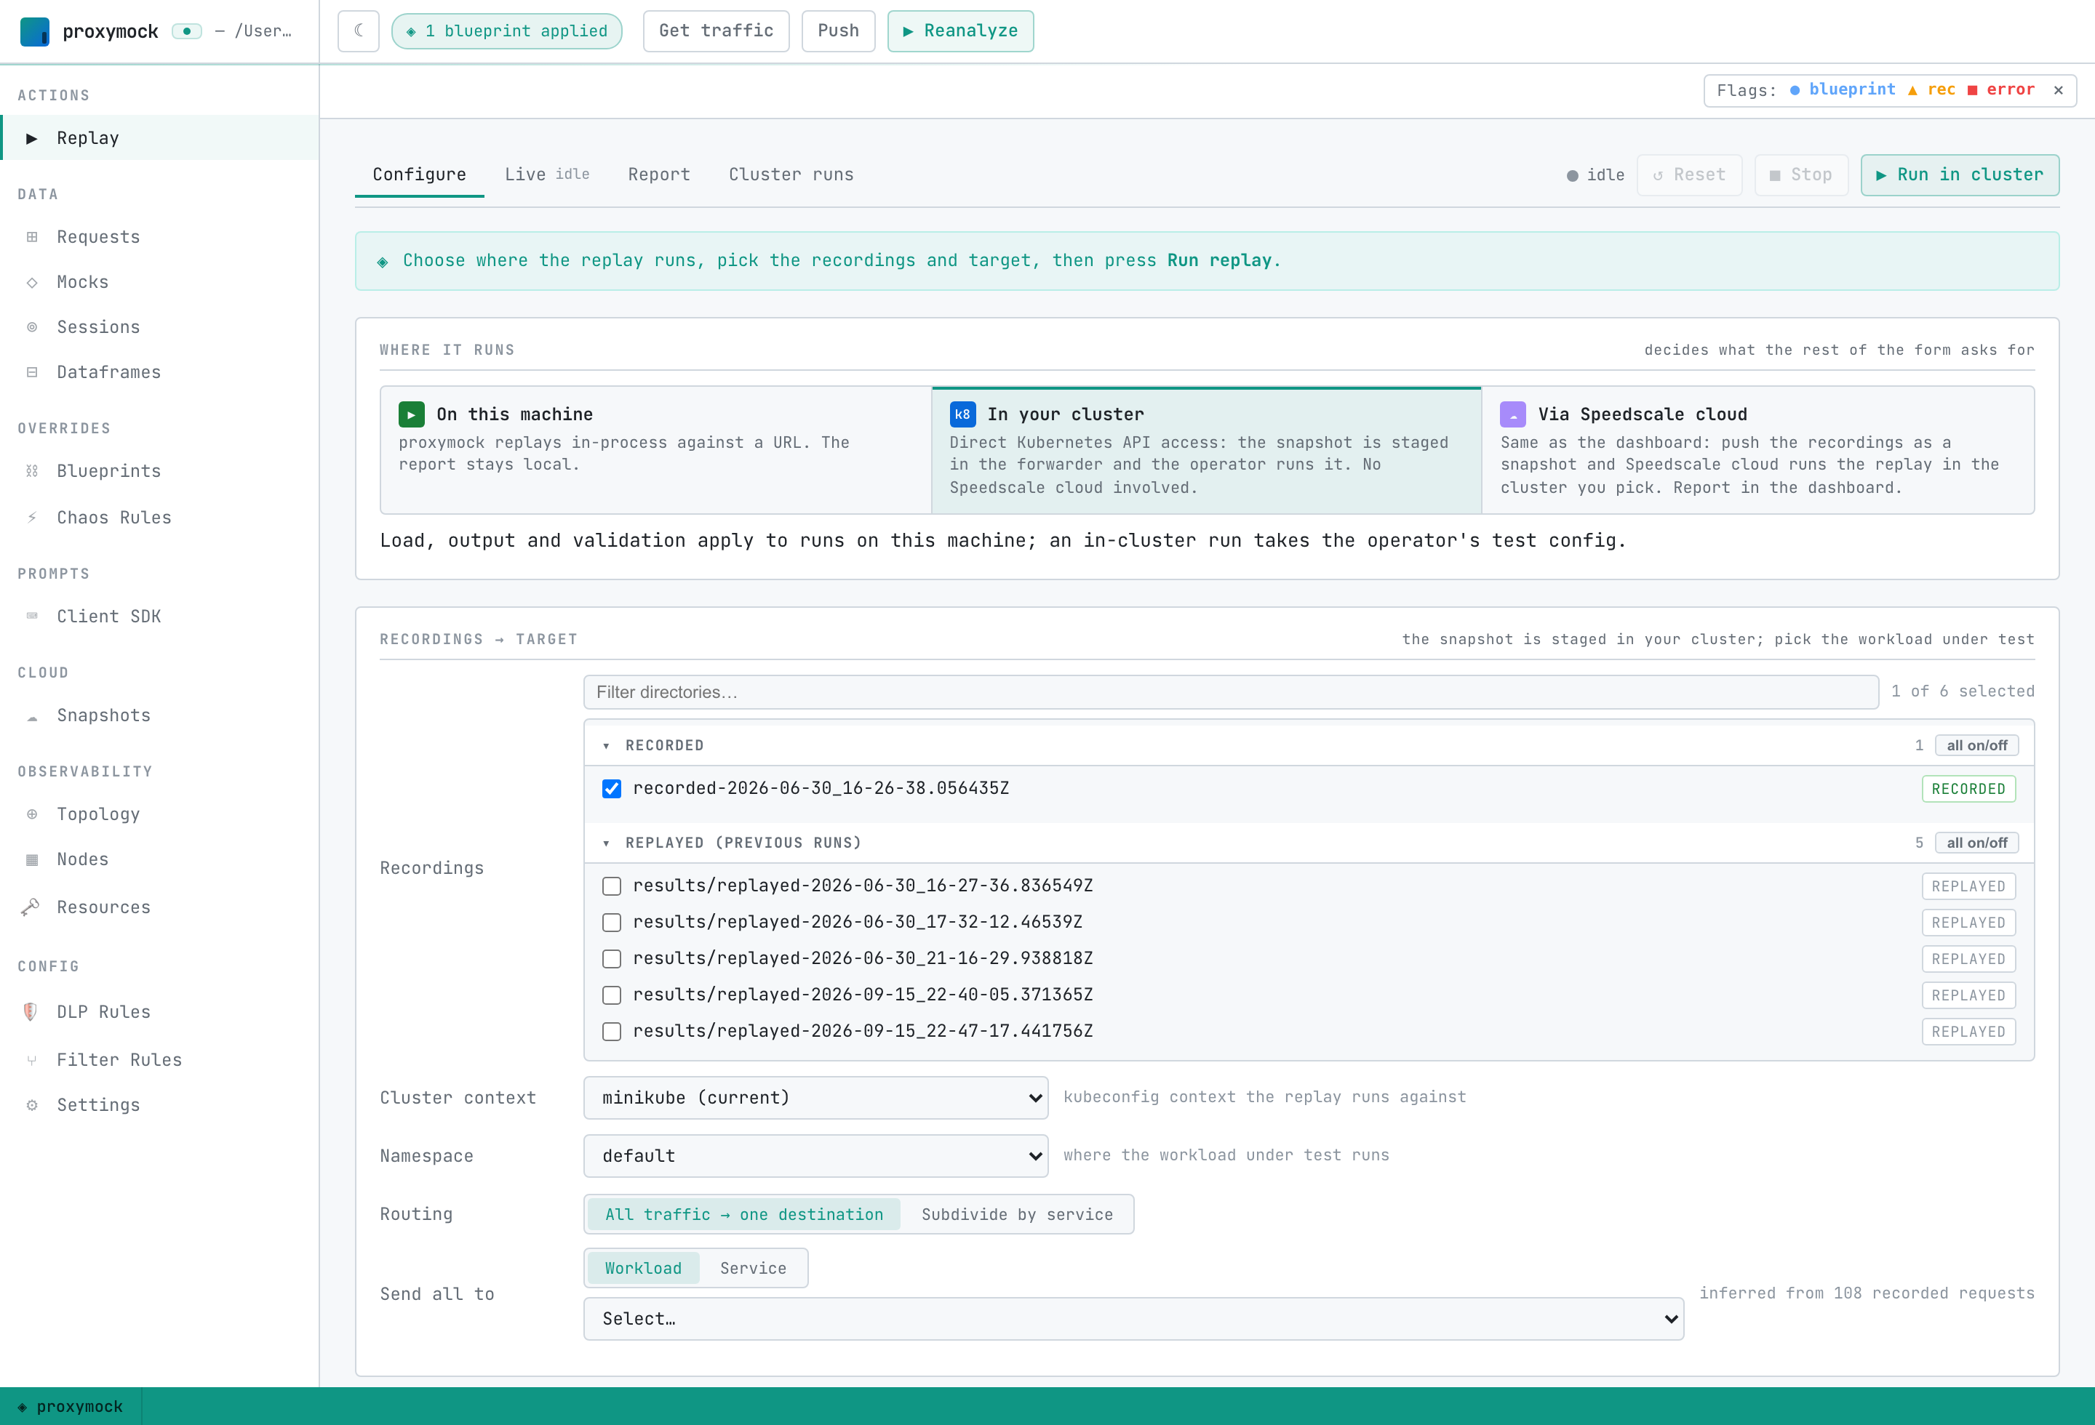Open Filter Rules icon
The width and height of the screenshot is (2095, 1425).
[33, 1060]
